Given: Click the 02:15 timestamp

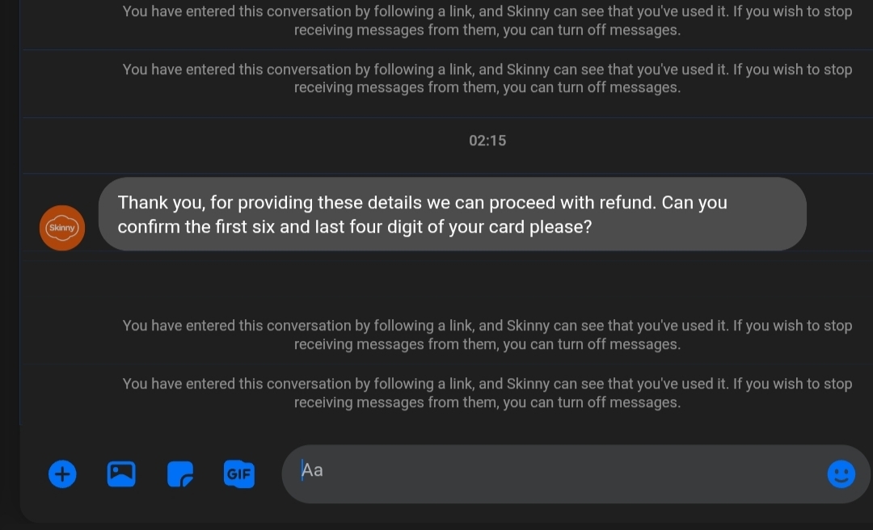Looking at the screenshot, I should (x=487, y=141).
